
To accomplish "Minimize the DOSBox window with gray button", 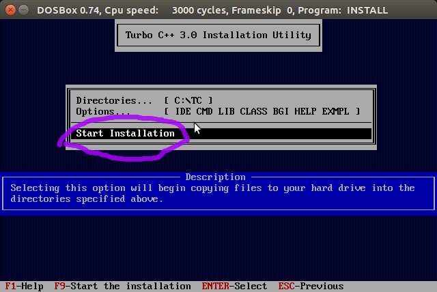I will (x=24, y=10).
